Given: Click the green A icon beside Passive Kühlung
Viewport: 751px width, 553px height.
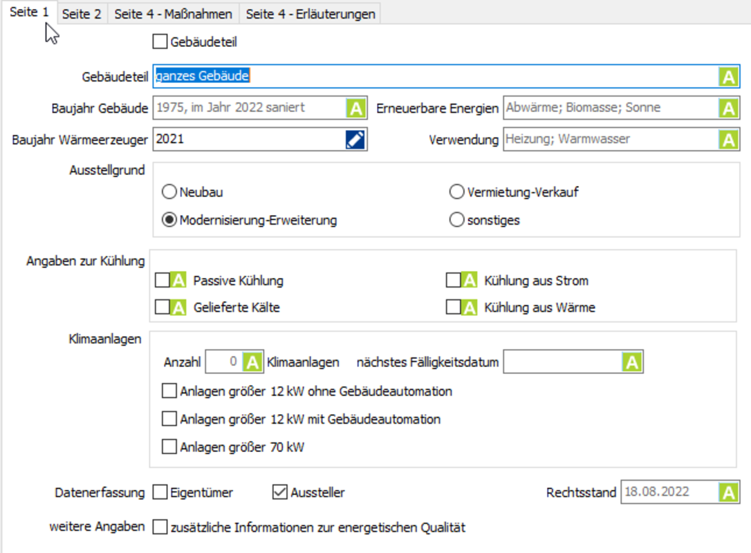Looking at the screenshot, I should tap(178, 281).
